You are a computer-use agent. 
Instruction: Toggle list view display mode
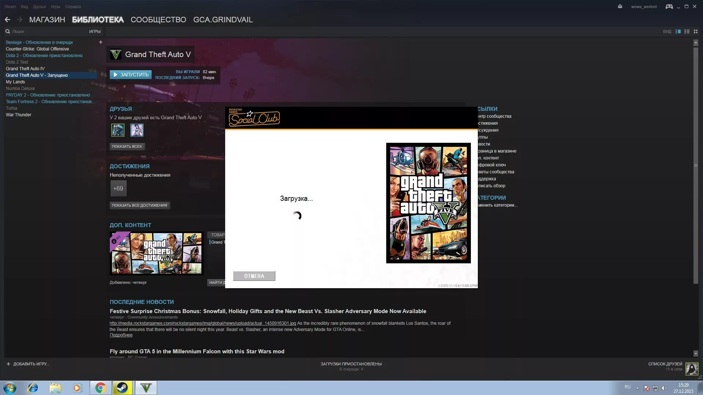687,31
